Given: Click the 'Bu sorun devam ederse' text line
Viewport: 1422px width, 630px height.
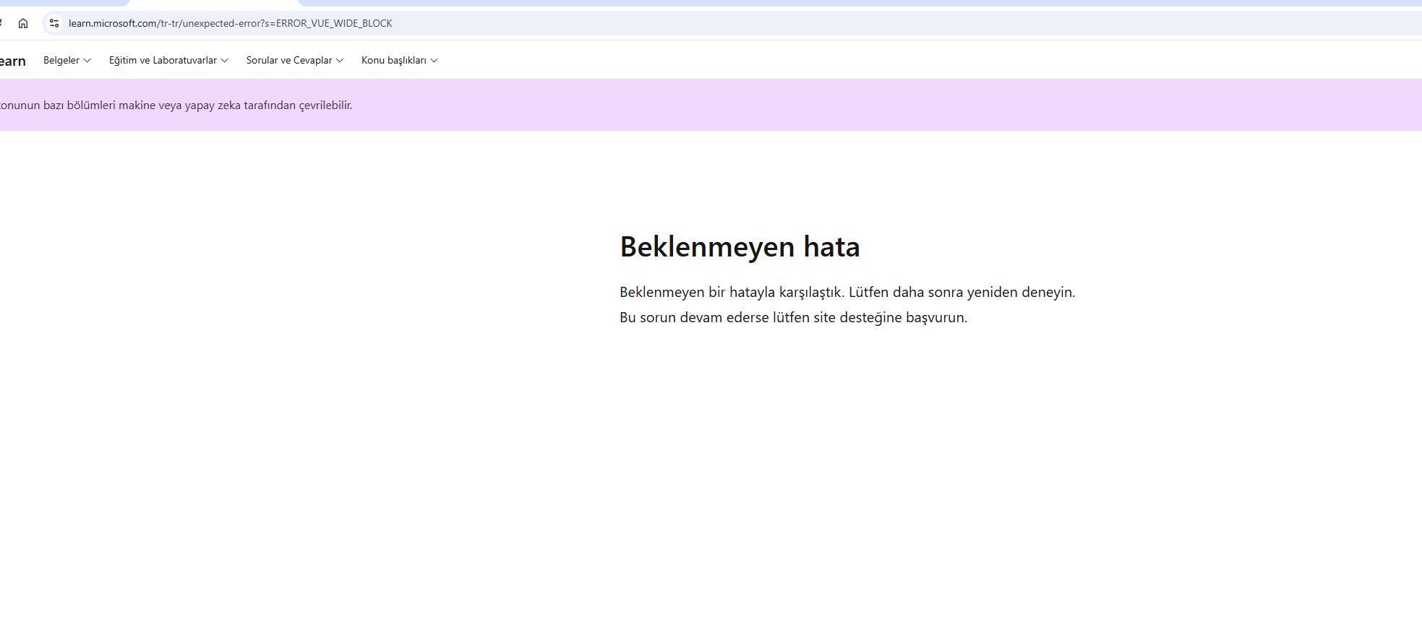Looking at the screenshot, I should (793, 317).
